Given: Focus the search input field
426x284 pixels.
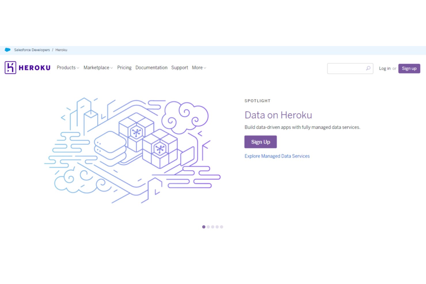Looking at the screenshot, I should (350, 68).
